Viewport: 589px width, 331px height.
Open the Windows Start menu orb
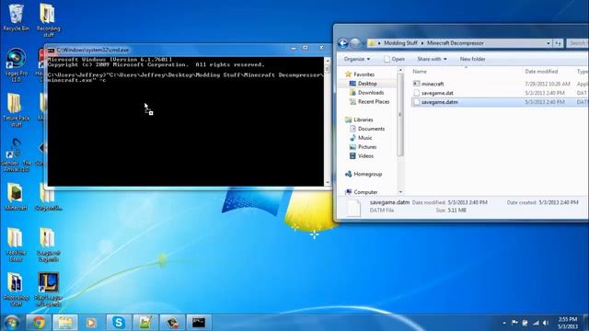tap(12, 323)
